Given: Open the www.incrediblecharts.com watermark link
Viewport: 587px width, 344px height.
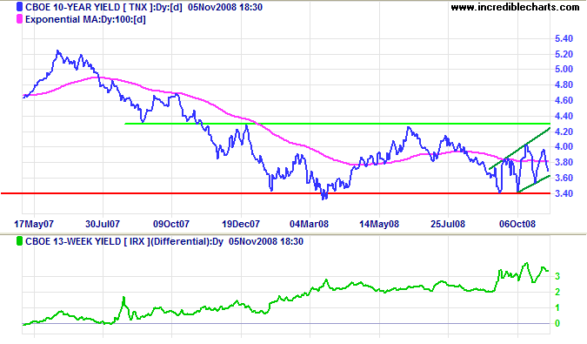Looking at the screenshot, I should pyautogui.click(x=515, y=7).
